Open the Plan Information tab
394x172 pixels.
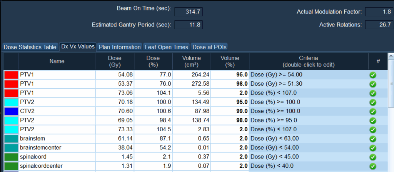coord(120,47)
